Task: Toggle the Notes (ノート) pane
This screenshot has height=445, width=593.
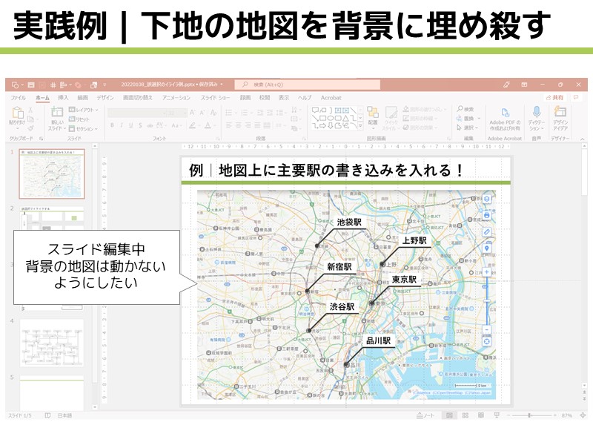Action: 425,415
